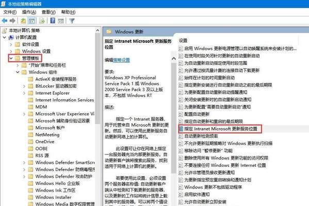Select 移除访问"暂停更新"功能 policy
The image size is (309, 206).
click(x=208, y=151)
